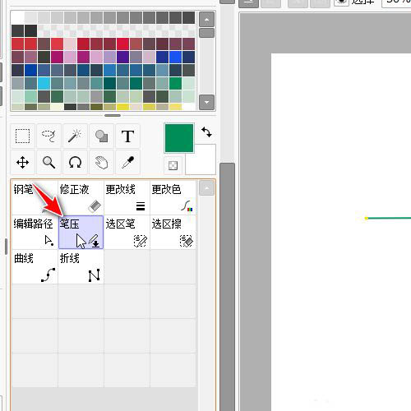Screen dimensions: 411x411
Task: Toggle the transparent color button
Action: (173, 165)
